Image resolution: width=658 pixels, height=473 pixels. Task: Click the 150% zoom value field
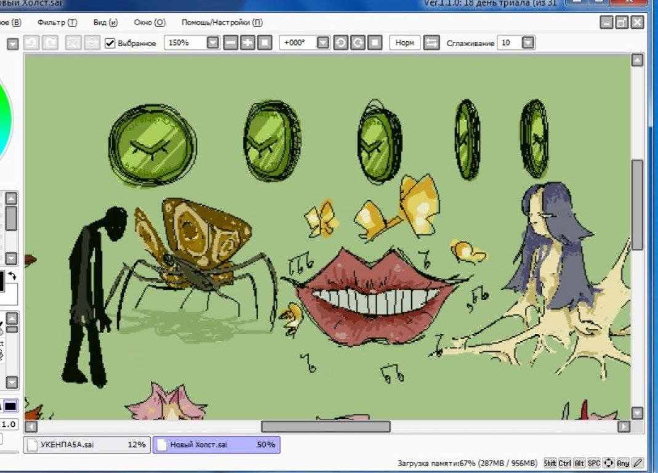pyautogui.click(x=185, y=43)
